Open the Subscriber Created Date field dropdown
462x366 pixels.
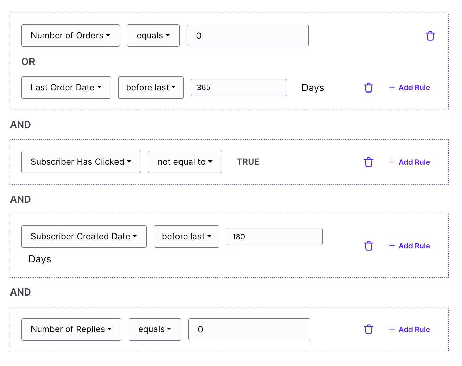pos(84,236)
